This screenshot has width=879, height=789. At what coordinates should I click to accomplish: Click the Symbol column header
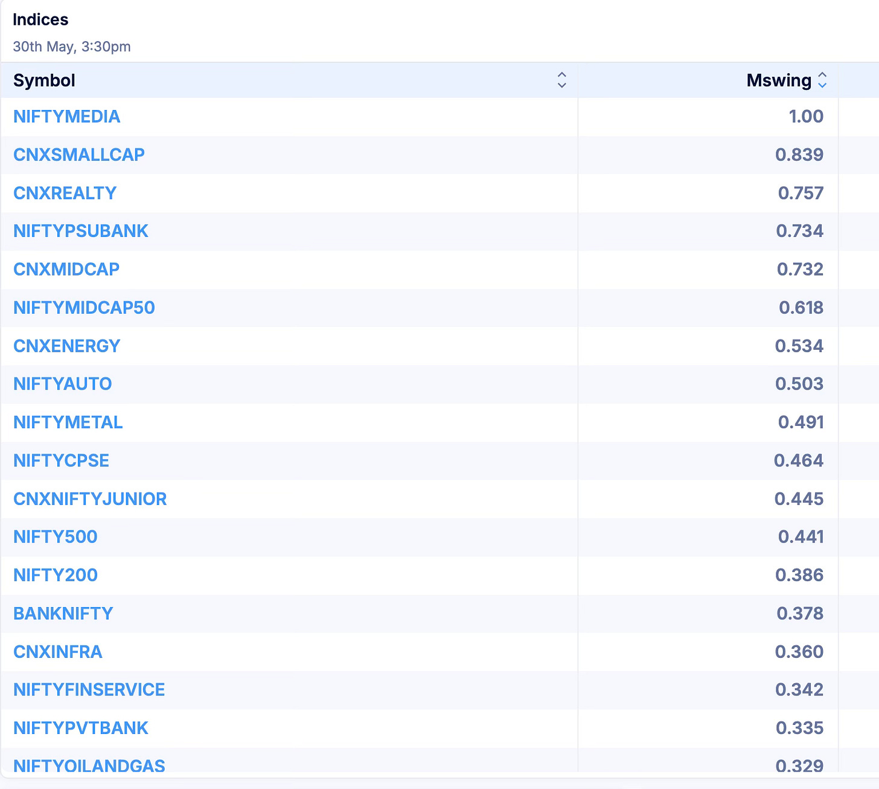click(289, 80)
